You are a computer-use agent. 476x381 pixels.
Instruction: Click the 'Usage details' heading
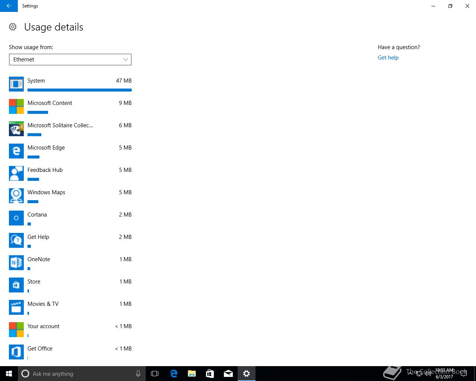pyautogui.click(x=54, y=27)
